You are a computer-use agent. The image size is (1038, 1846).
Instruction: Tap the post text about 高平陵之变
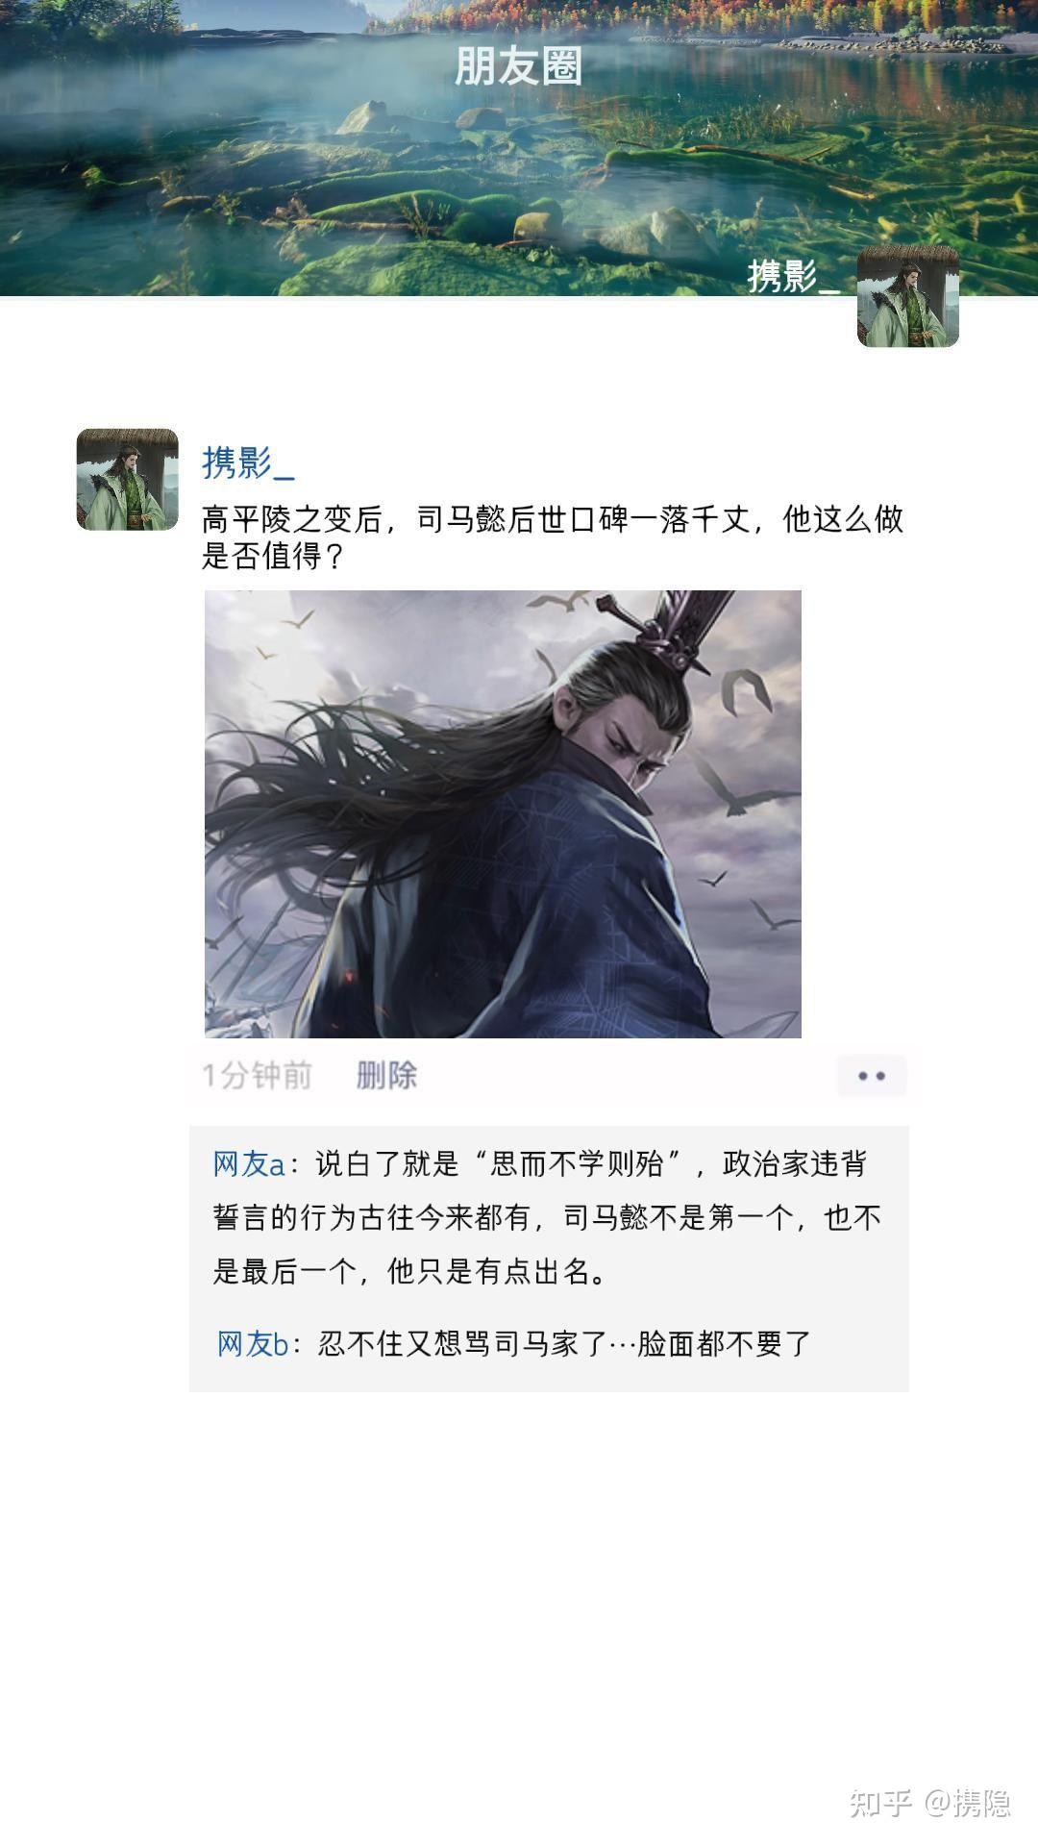[x=553, y=537]
